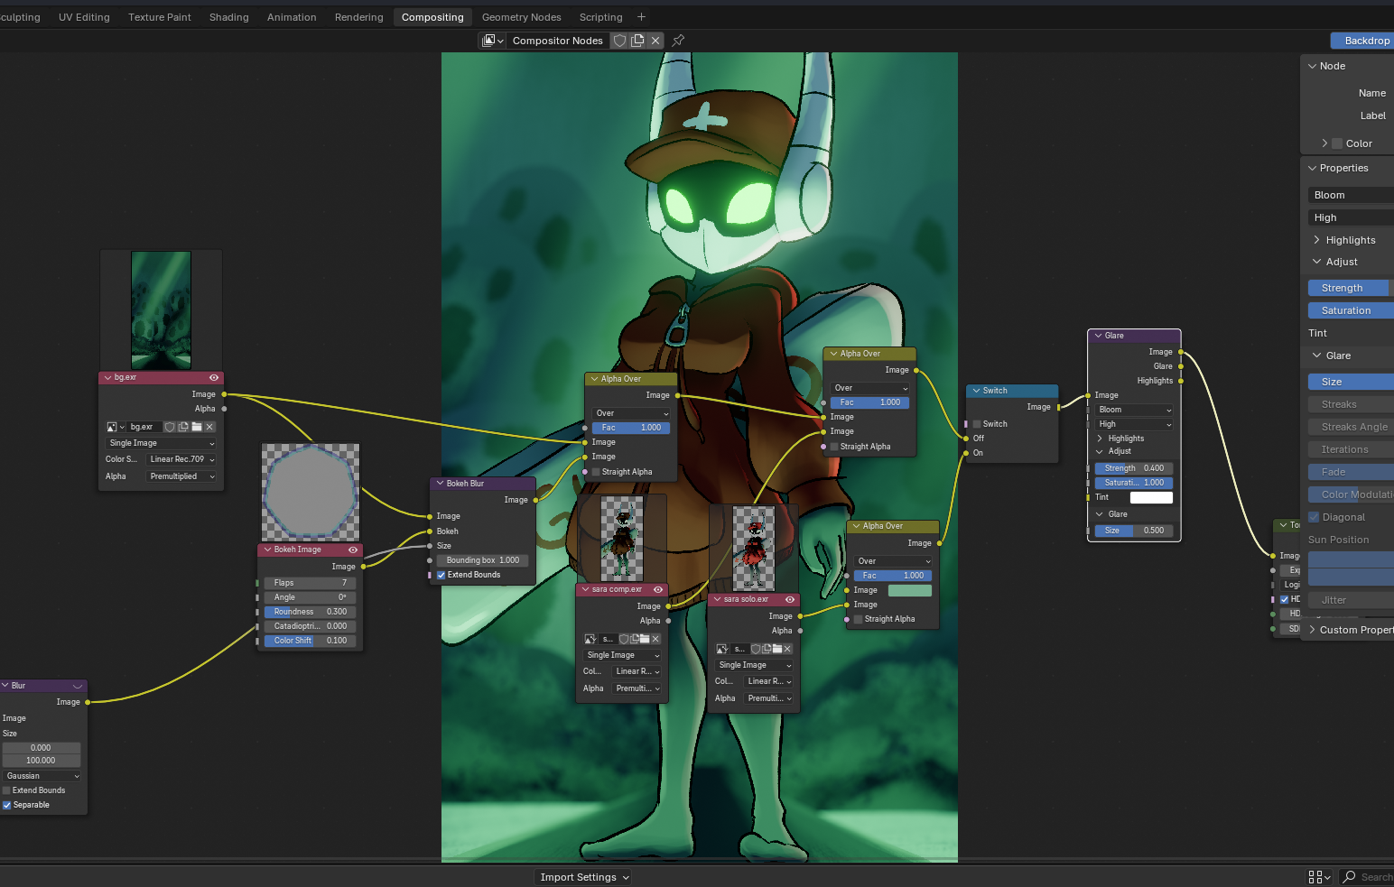Unlink image with X in bg.exr node
The image size is (1394, 887).
point(209,427)
